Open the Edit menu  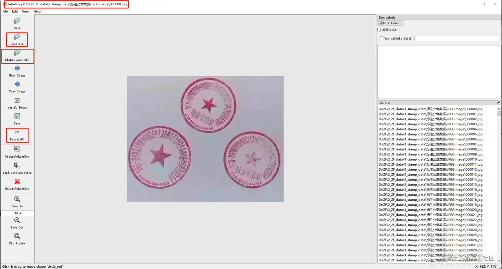15,11
